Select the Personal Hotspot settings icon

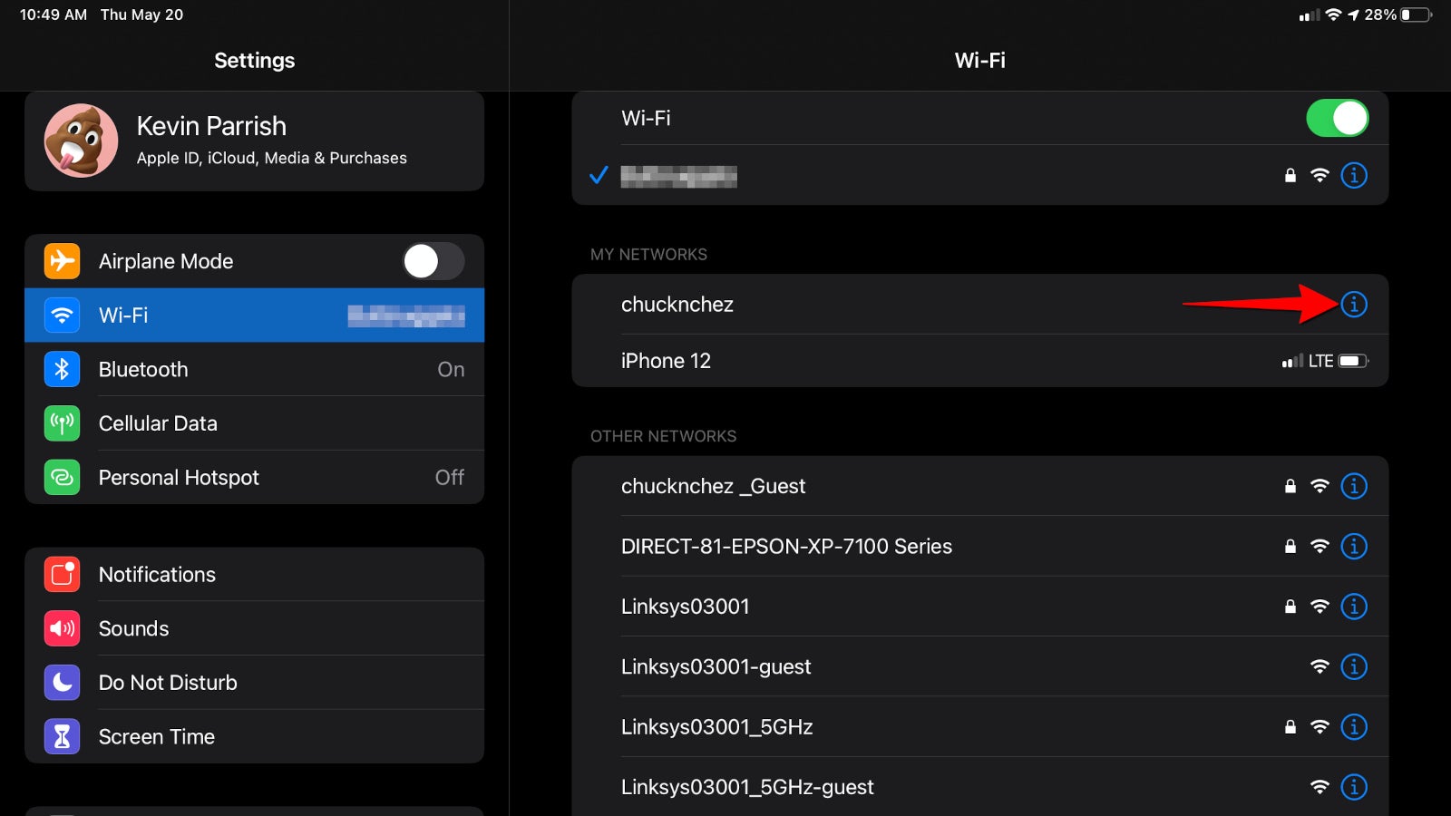61,477
